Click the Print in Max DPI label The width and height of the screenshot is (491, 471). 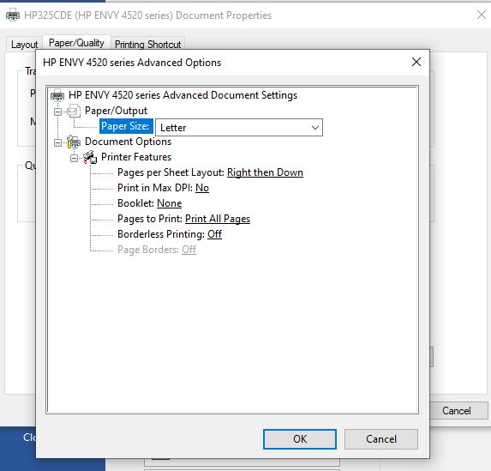(x=155, y=188)
